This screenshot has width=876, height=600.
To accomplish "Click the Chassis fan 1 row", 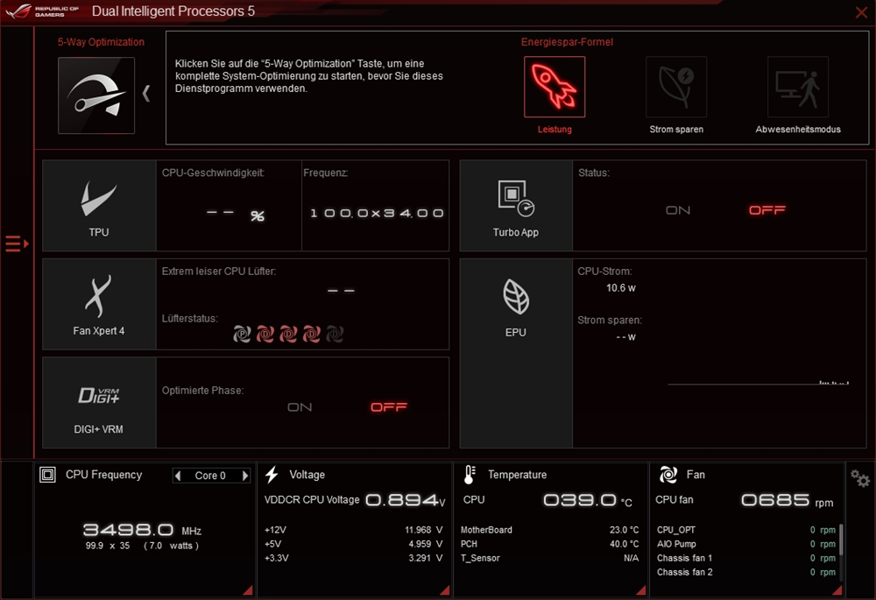I will coord(745,558).
